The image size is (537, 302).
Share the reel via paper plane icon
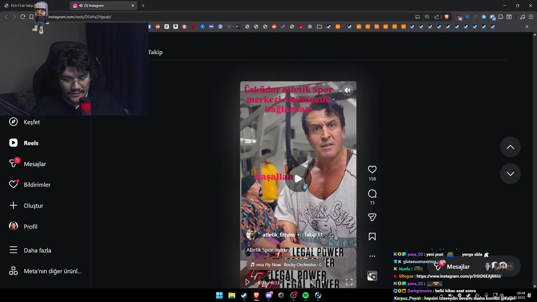point(372,217)
